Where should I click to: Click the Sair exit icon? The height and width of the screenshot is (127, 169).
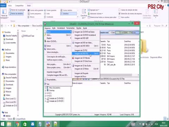(x=45, y=84)
